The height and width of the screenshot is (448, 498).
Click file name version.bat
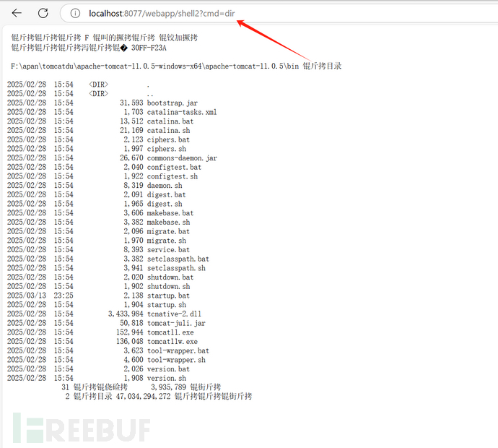tap(168, 369)
